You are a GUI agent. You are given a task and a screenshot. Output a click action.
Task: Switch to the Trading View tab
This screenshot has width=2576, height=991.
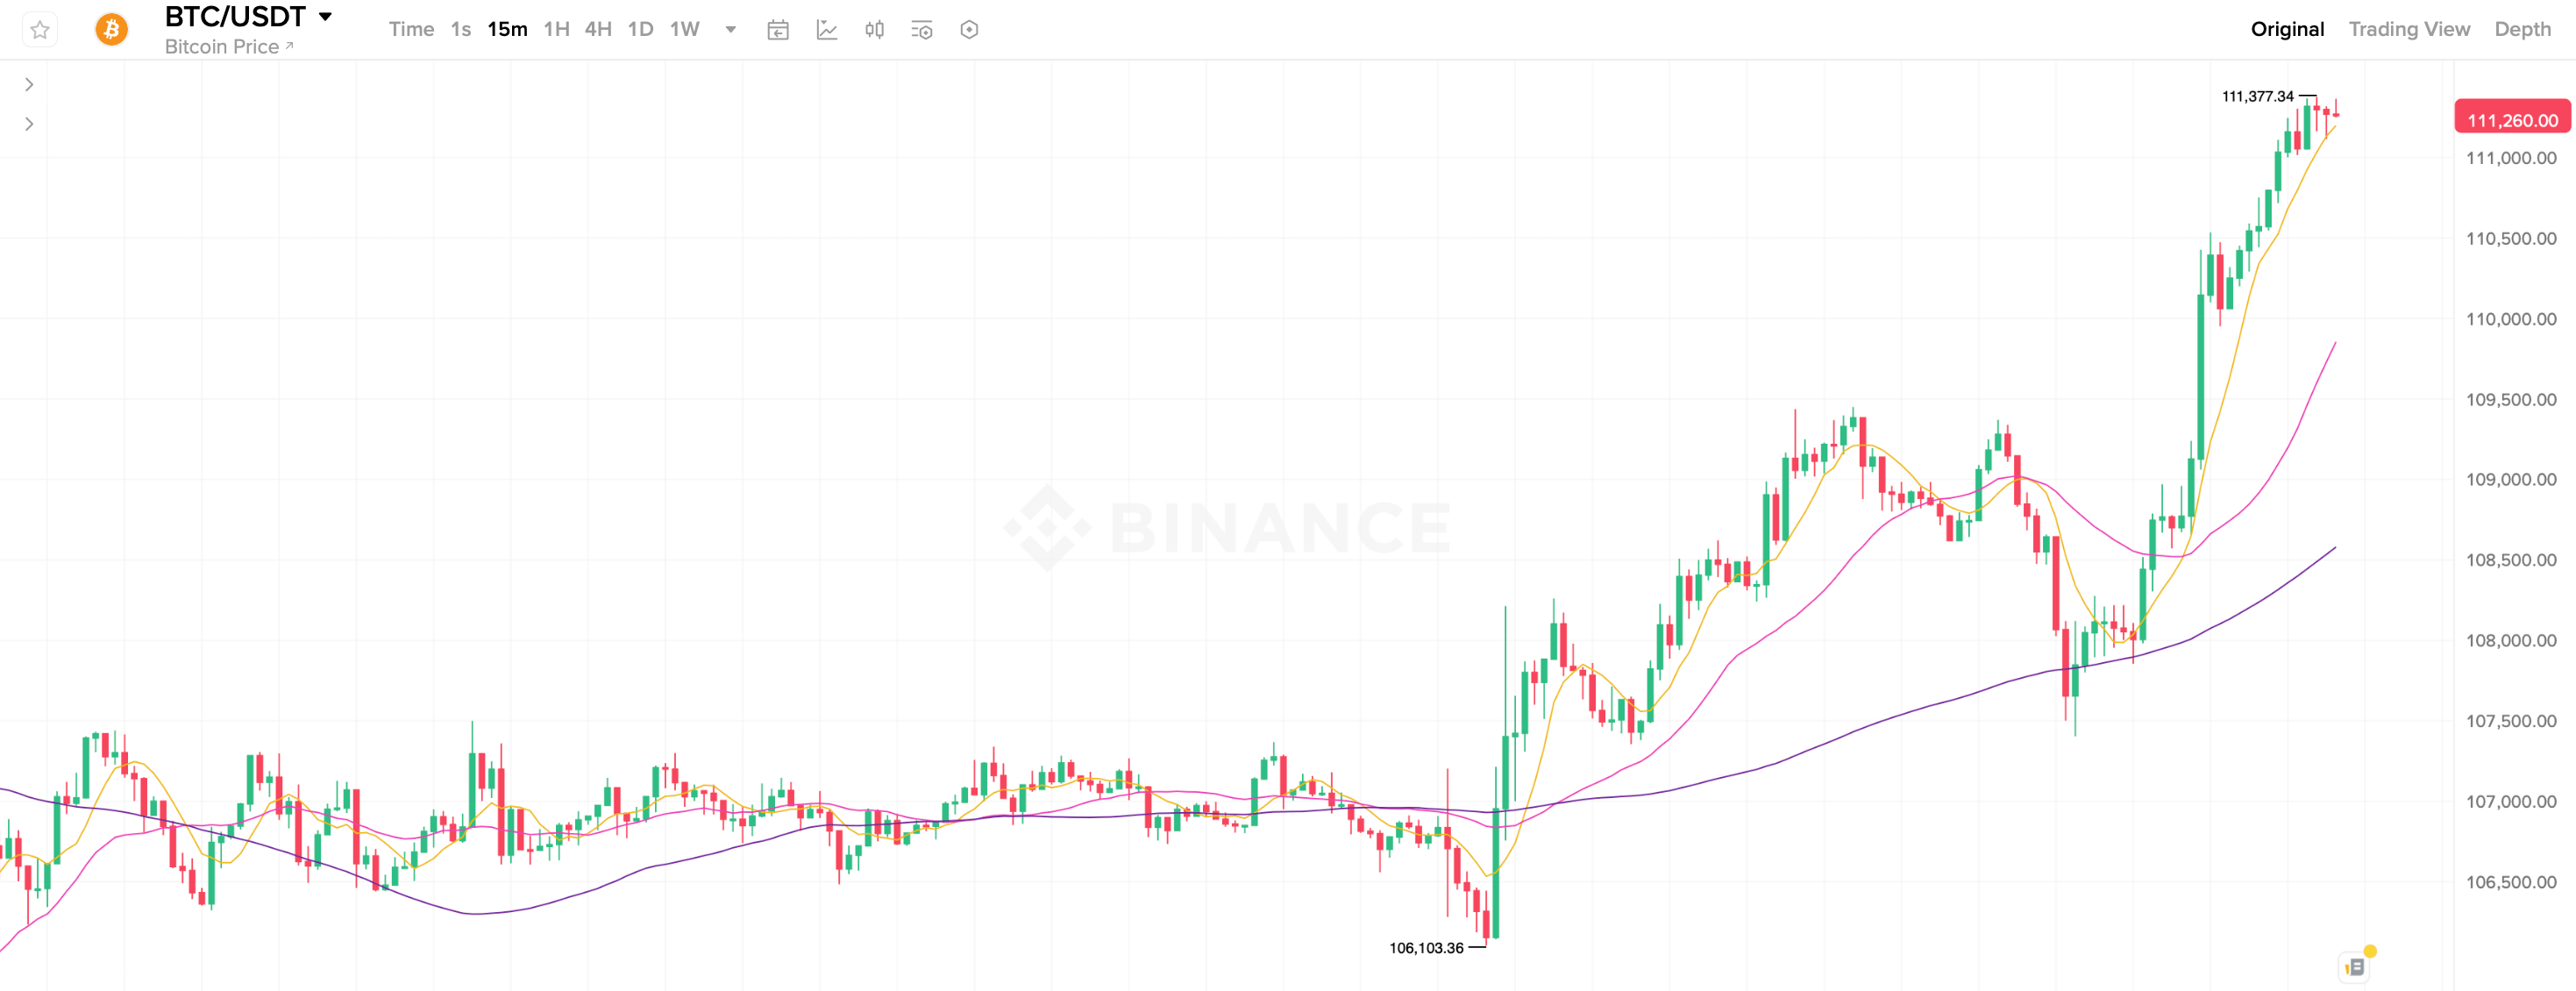click(2409, 30)
